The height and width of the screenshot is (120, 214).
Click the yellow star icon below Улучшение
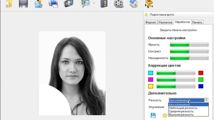(165, 115)
